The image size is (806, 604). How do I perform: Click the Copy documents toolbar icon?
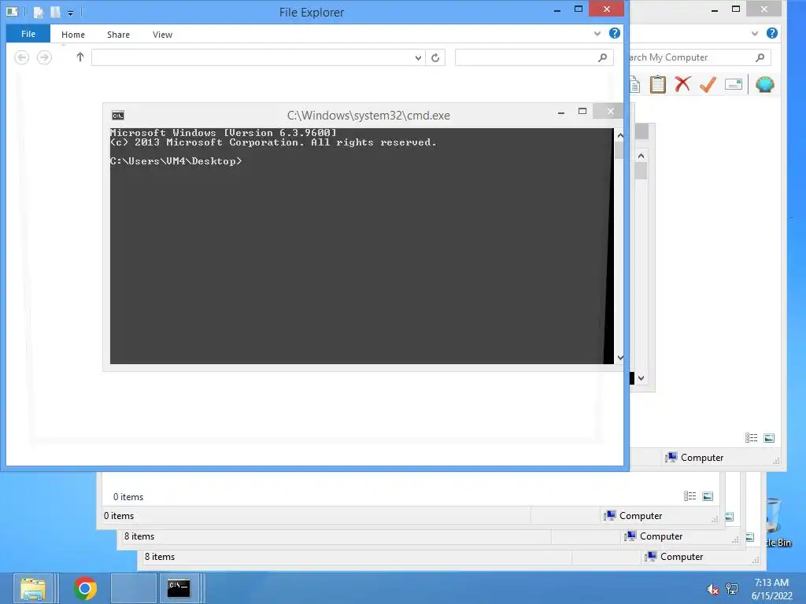tap(635, 84)
